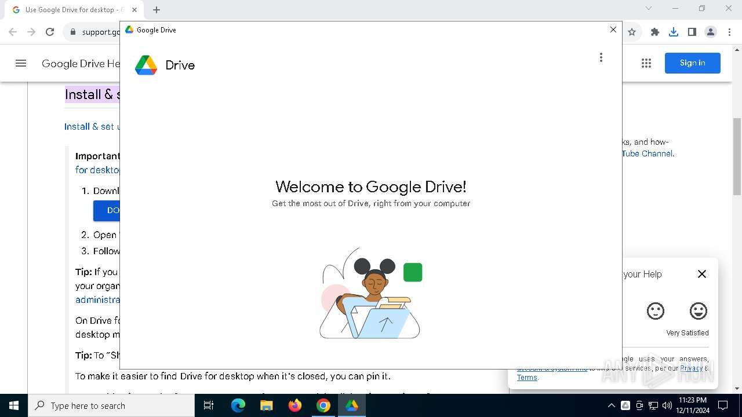
Task: Go back in Chrome history
Action: click(x=13, y=32)
